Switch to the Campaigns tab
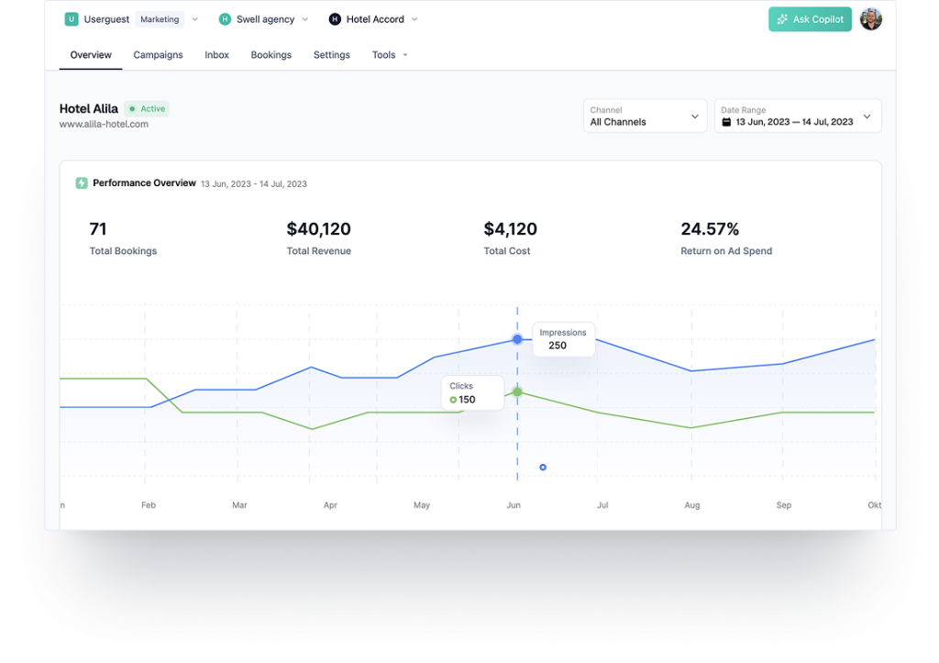The width and height of the screenshot is (939, 663). click(x=158, y=55)
